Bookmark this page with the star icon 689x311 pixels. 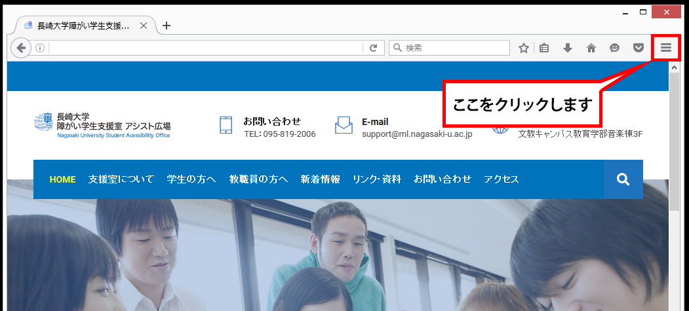coord(523,48)
